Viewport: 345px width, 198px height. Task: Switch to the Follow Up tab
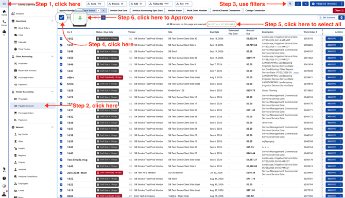pos(160,4)
